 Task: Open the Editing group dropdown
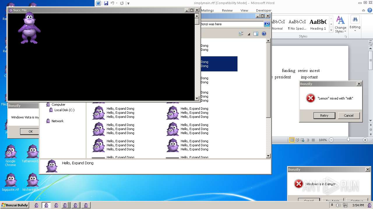(355, 24)
